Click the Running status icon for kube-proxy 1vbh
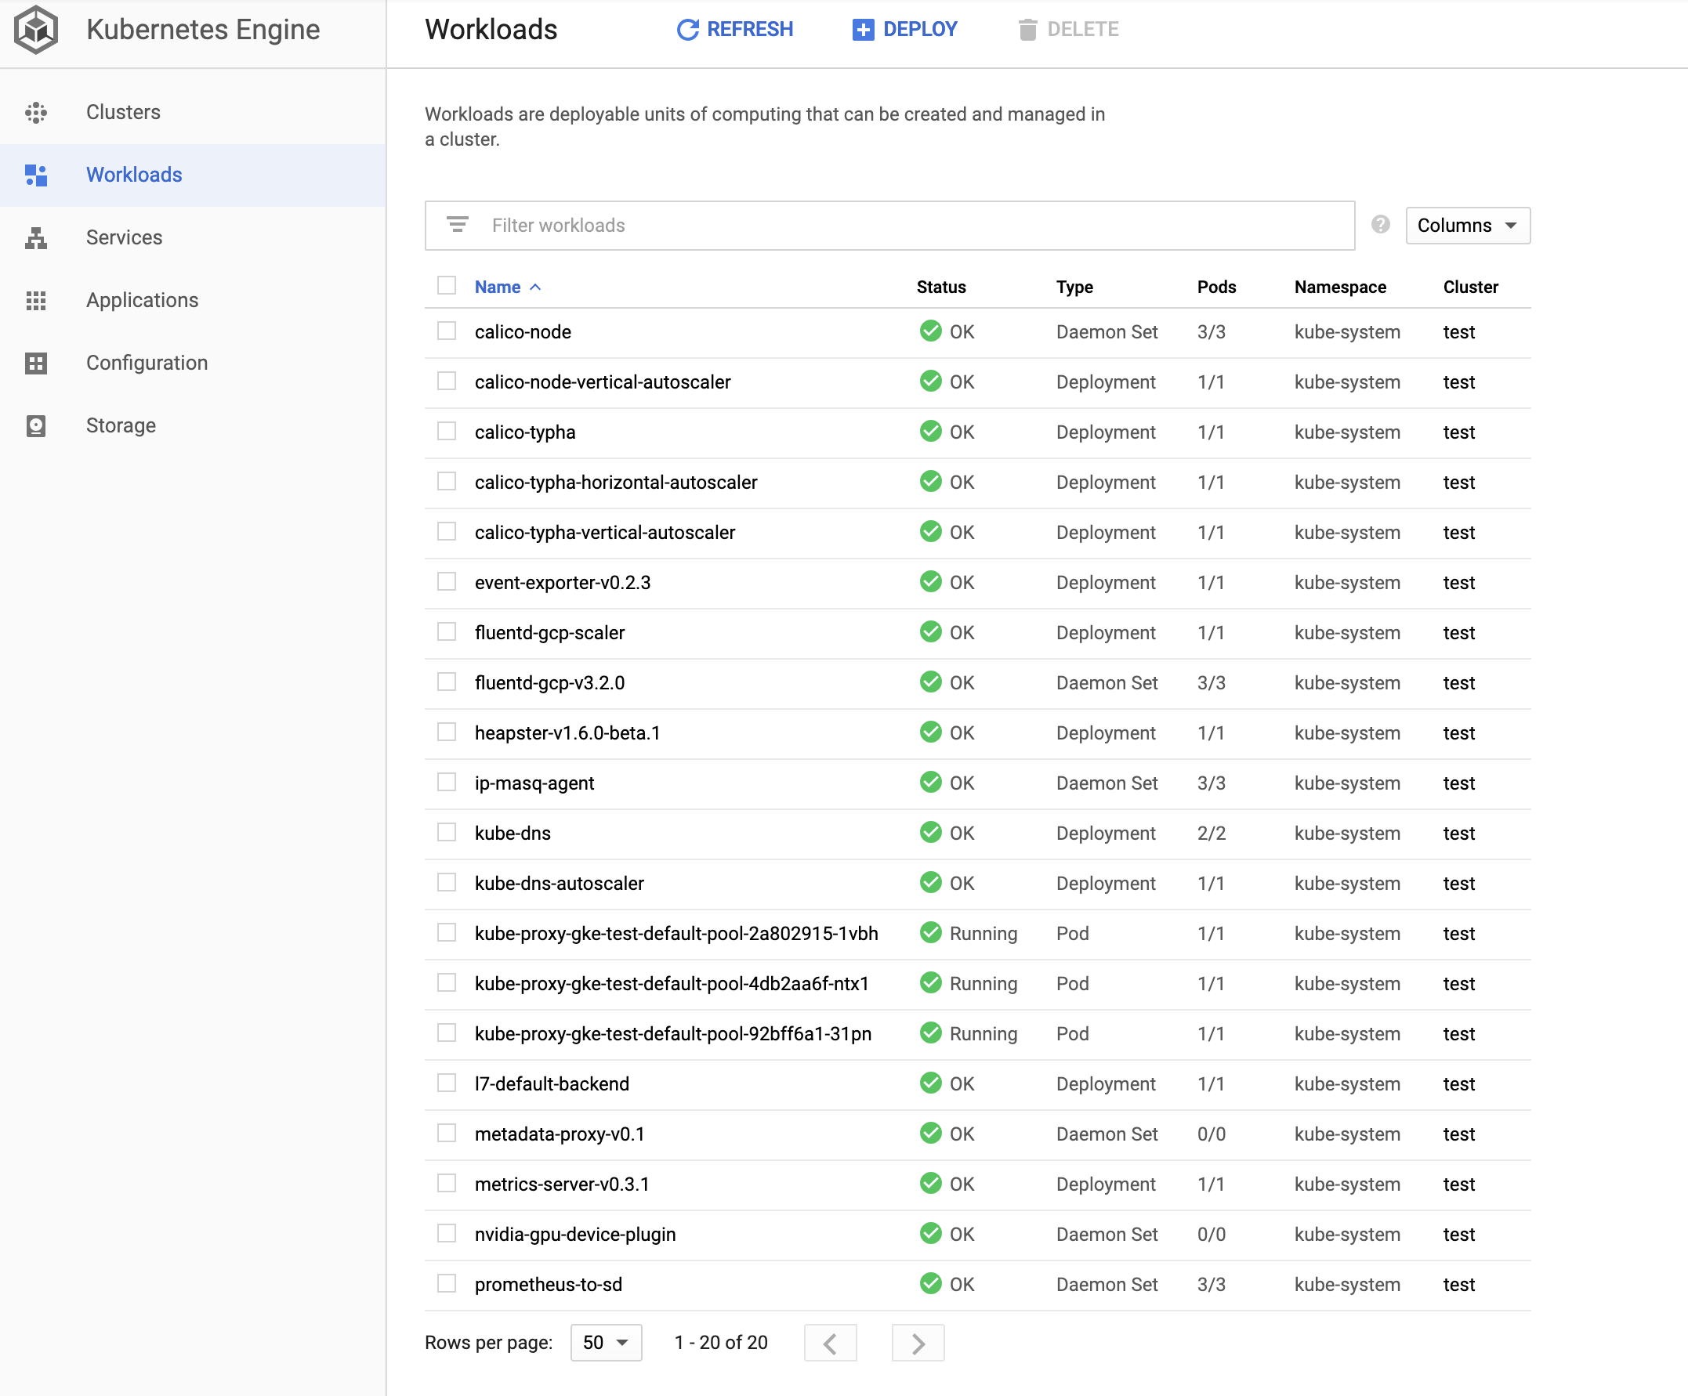1688x1396 pixels. (931, 933)
